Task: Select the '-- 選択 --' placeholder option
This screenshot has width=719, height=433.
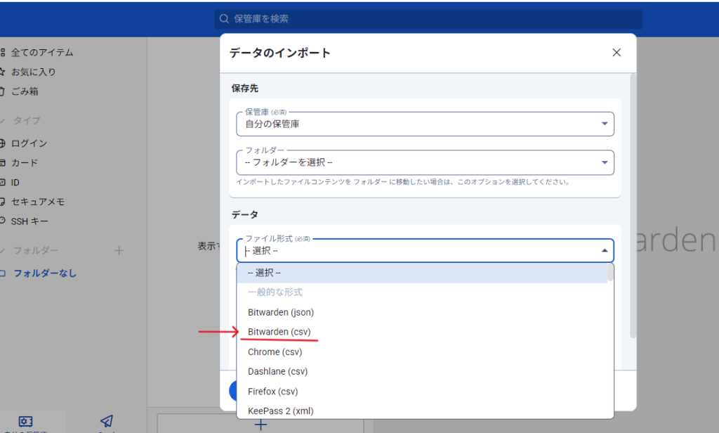Action: pos(422,273)
